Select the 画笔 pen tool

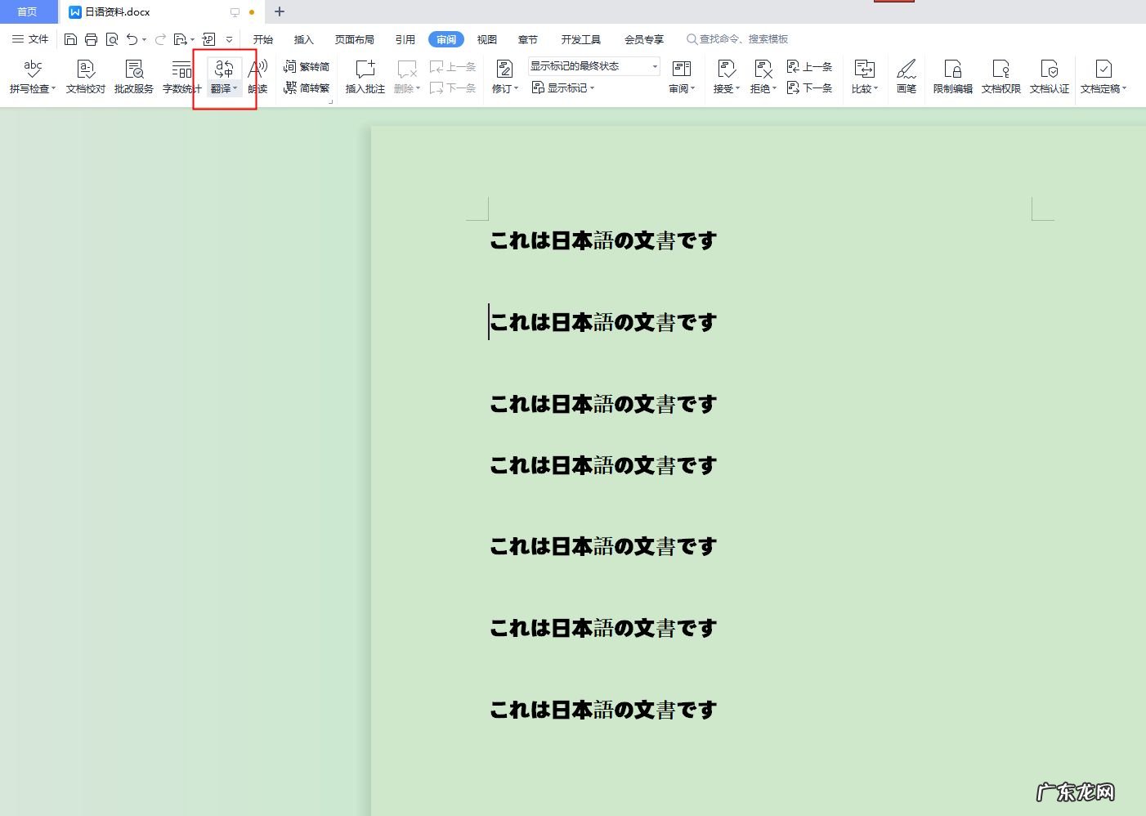(x=906, y=76)
